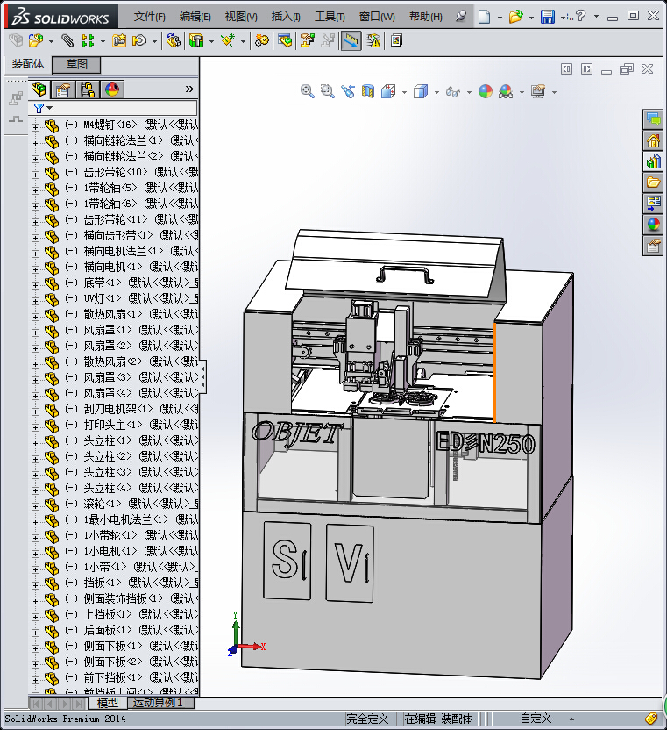The width and height of the screenshot is (667, 730).
Task: Switch to the PropertyManager tab icon
Action: click(x=63, y=89)
